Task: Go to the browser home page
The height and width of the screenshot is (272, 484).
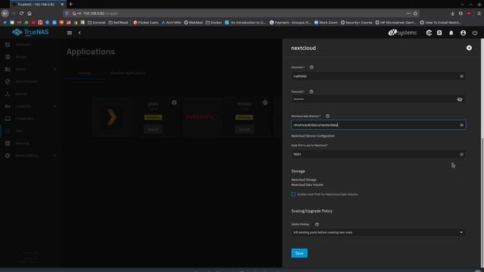Action: [29, 14]
